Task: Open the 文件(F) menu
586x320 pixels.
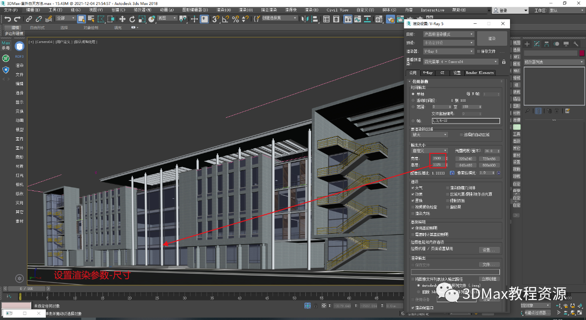Action: (11, 10)
